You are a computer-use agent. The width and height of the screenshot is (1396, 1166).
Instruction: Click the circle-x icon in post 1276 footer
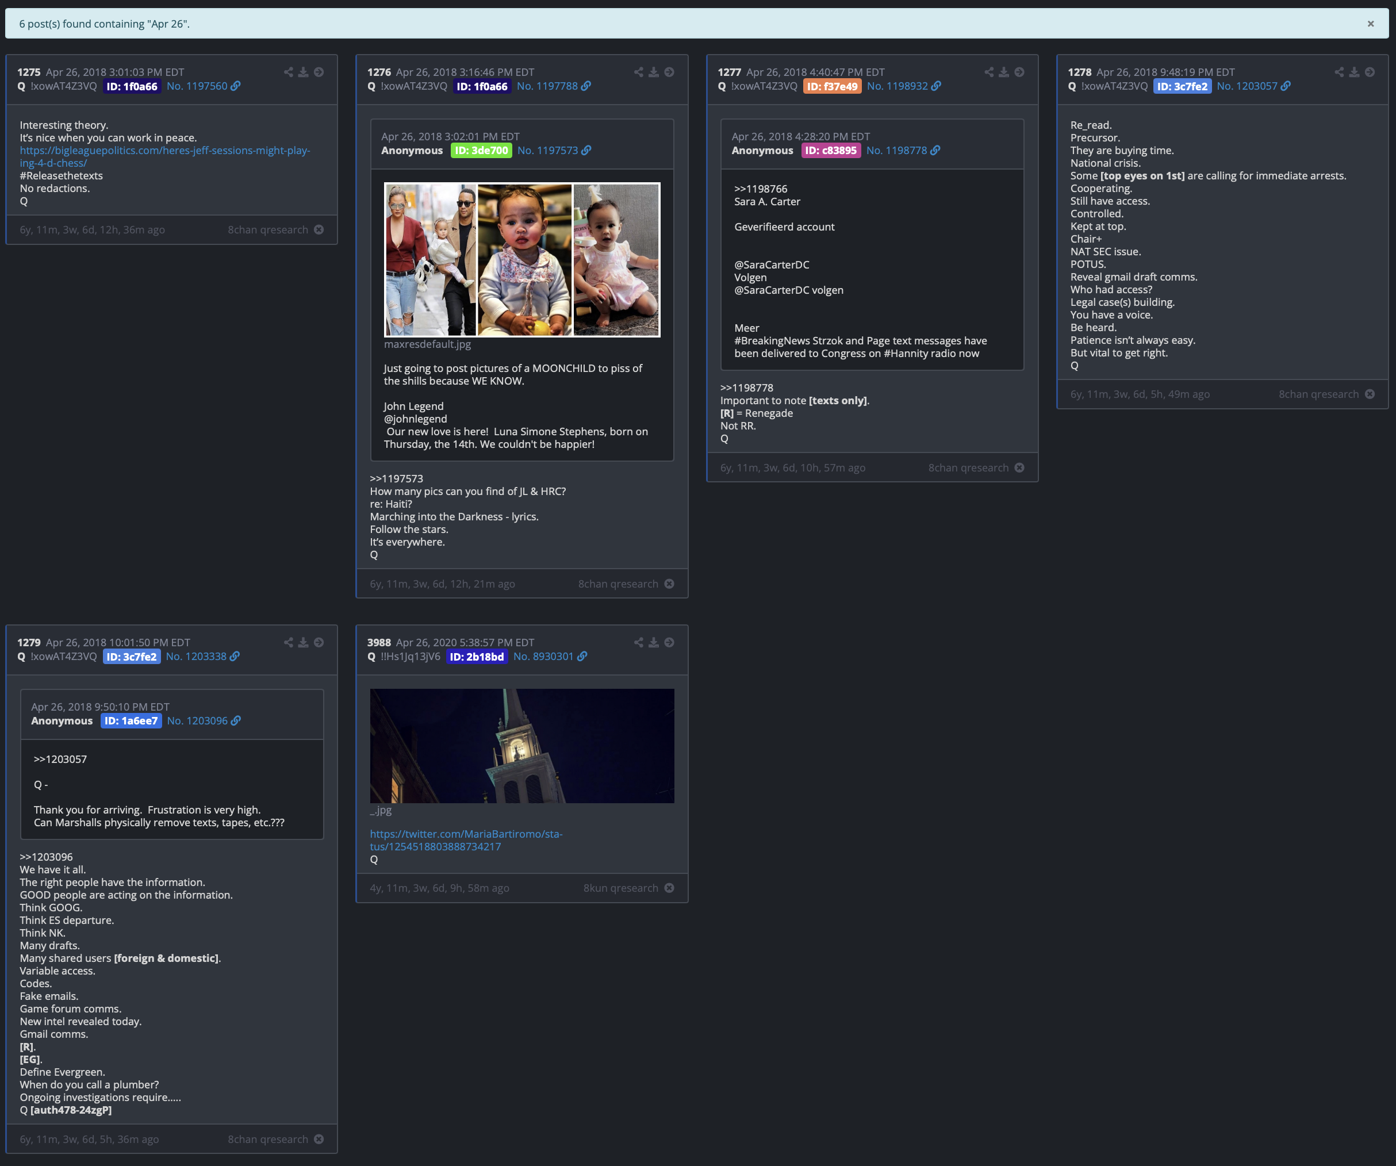[669, 584]
